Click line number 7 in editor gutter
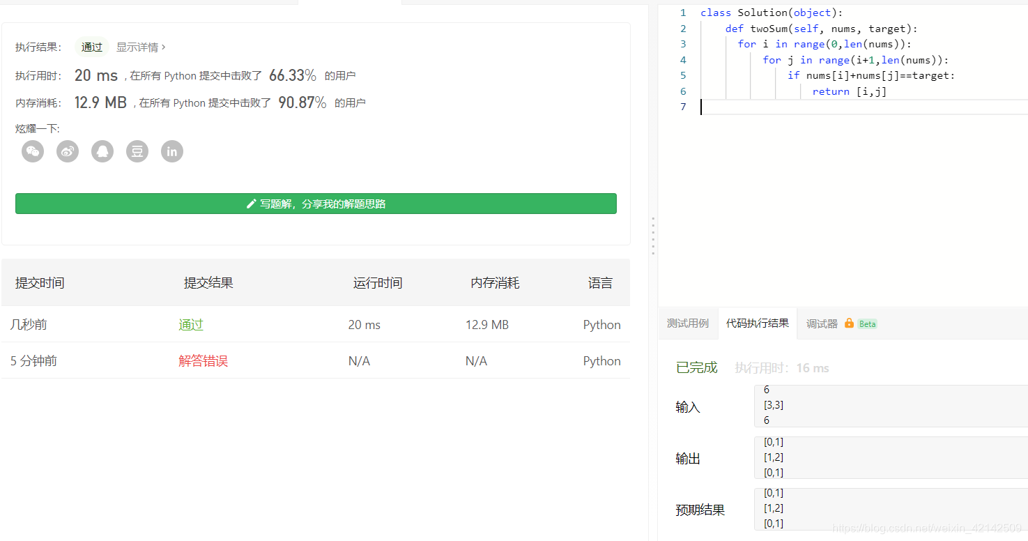 [683, 107]
